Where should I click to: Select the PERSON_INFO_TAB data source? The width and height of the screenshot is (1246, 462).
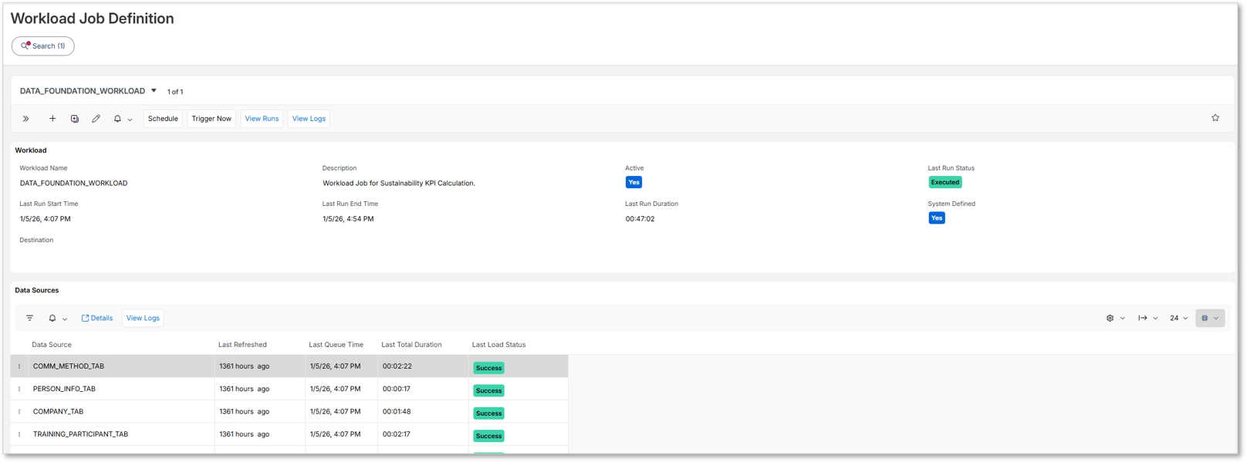point(64,389)
